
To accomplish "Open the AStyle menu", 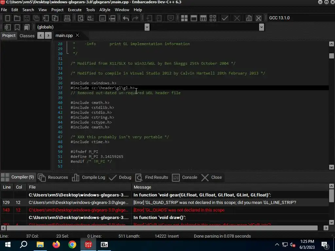I will [x=105, y=10].
